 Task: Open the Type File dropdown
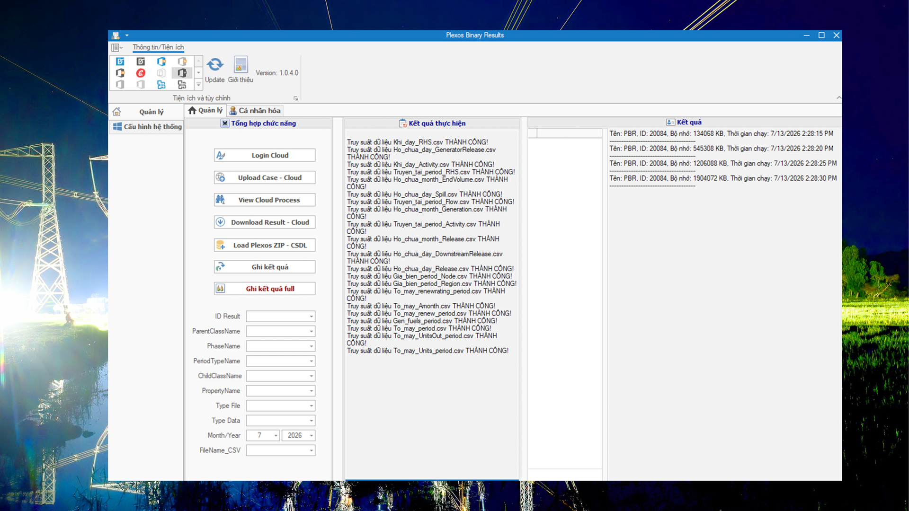tap(311, 406)
